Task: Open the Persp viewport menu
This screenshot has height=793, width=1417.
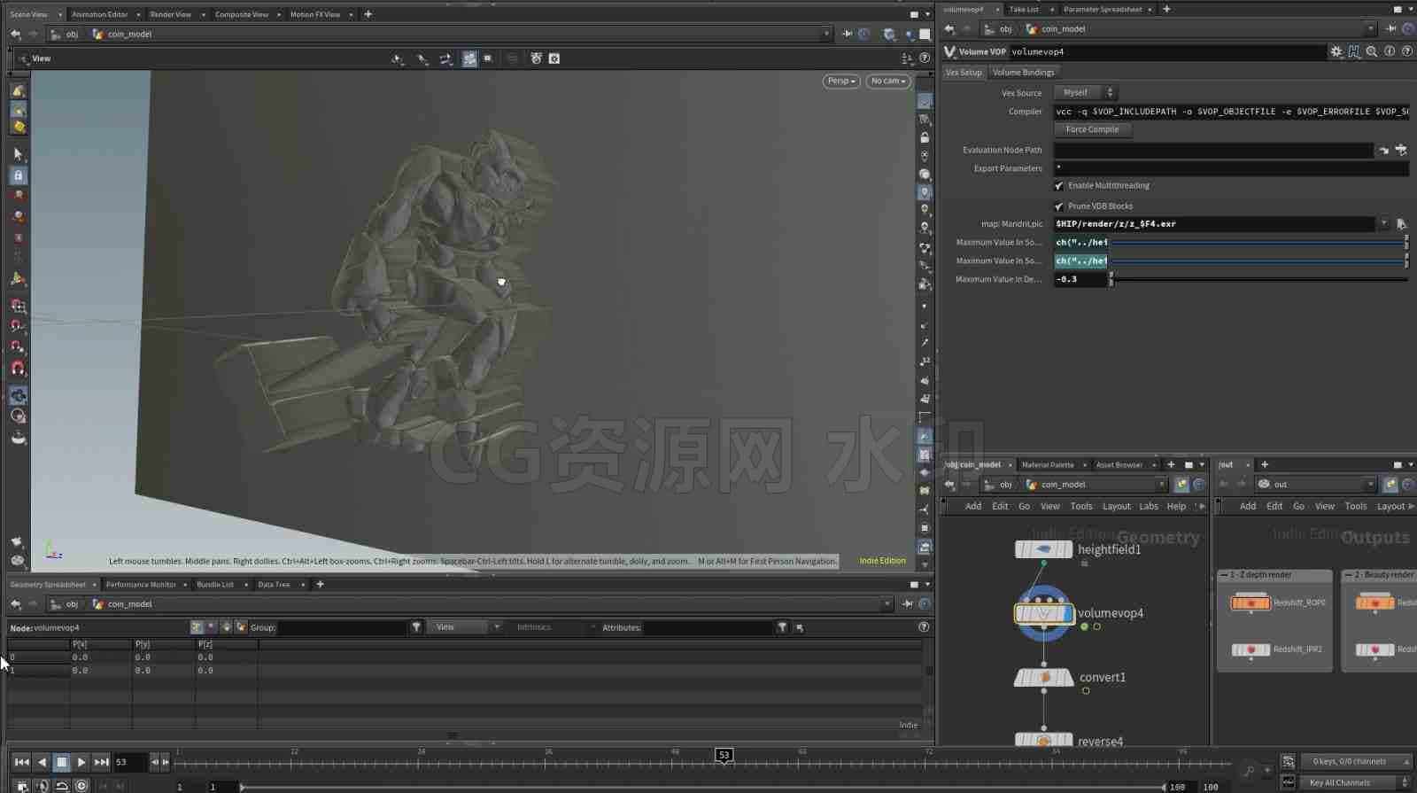Action: 840,81
